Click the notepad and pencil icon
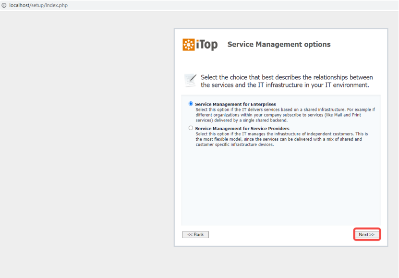This screenshot has height=278, width=399. click(x=190, y=80)
